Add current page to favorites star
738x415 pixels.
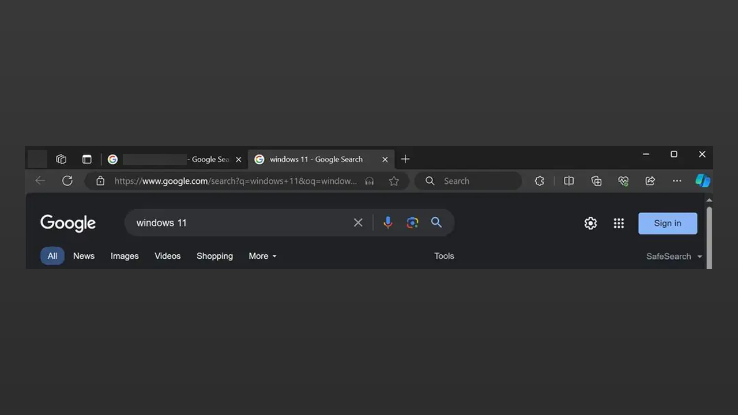pyautogui.click(x=394, y=180)
